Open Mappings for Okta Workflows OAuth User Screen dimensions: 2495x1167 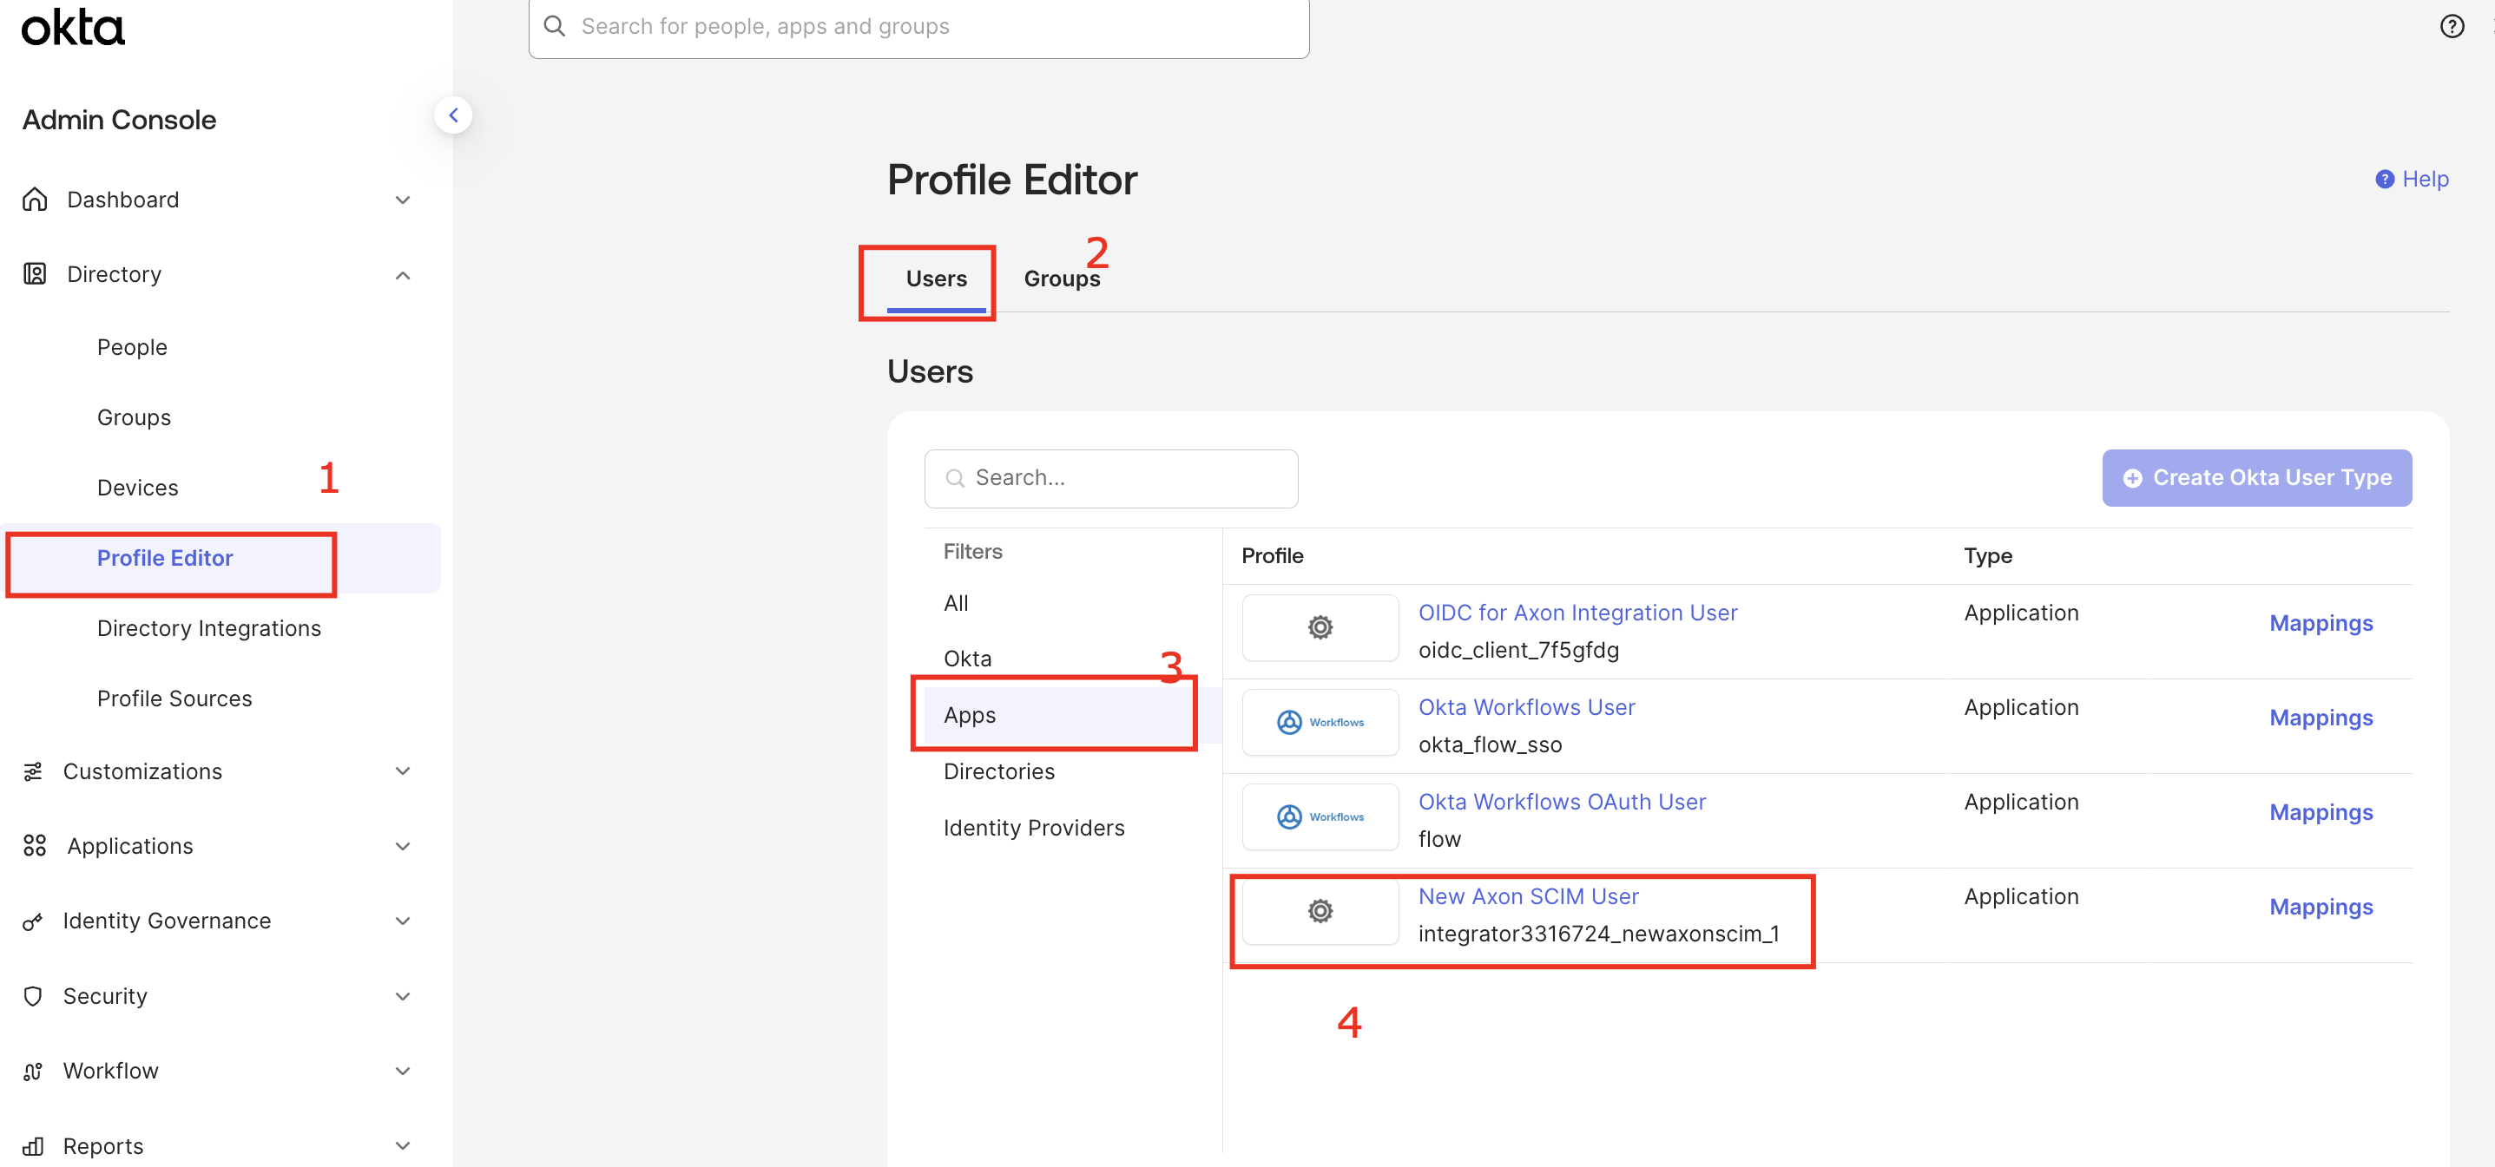point(2320,812)
